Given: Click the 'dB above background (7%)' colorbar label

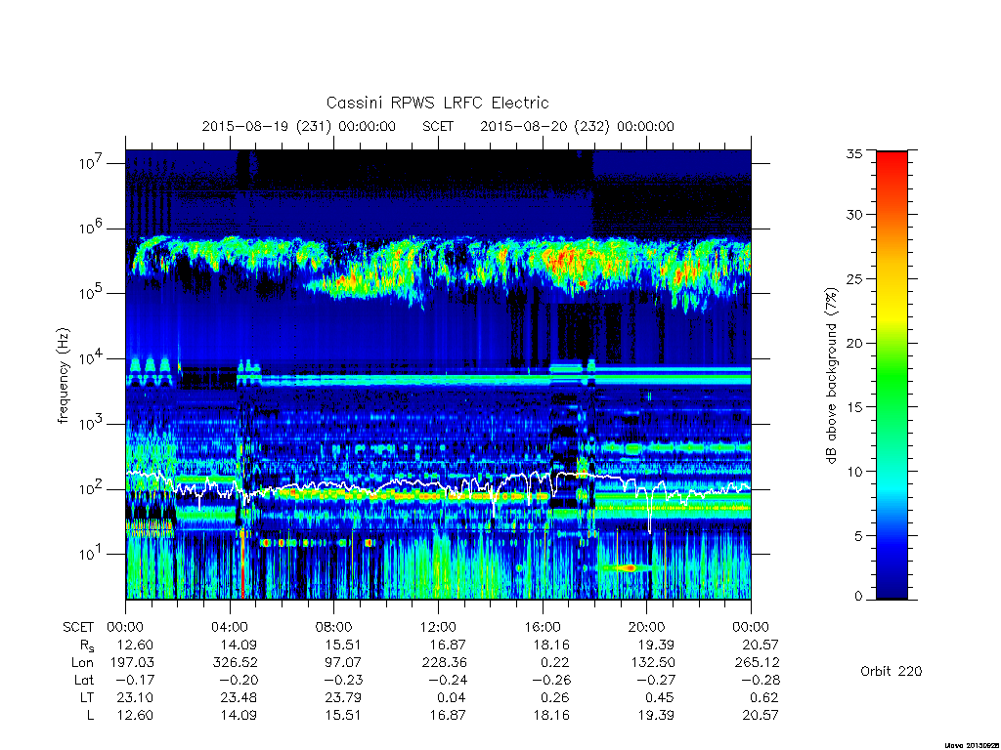Looking at the screenshot, I should tap(831, 375).
